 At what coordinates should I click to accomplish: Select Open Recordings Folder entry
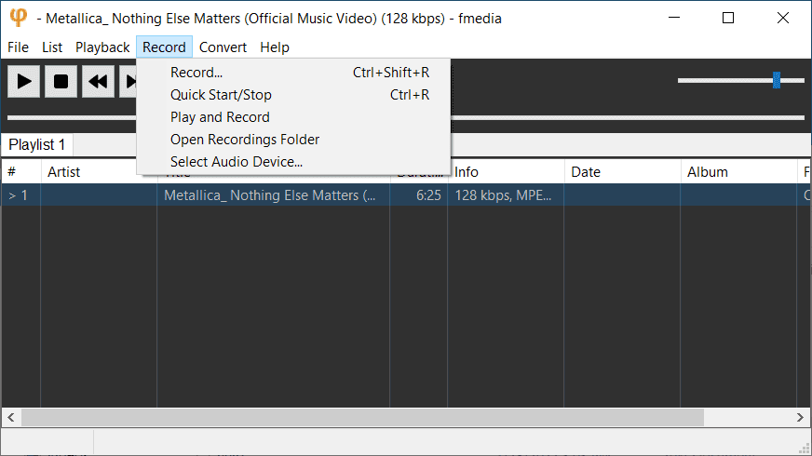(293, 140)
